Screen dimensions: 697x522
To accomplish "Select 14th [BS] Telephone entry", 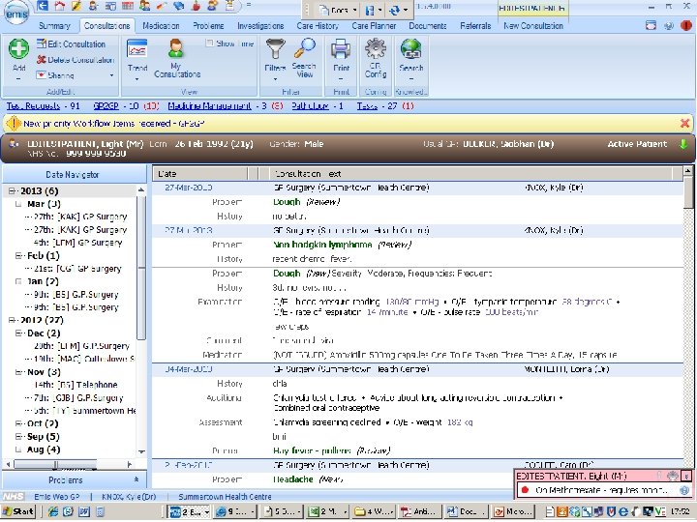I will tap(76, 385).
